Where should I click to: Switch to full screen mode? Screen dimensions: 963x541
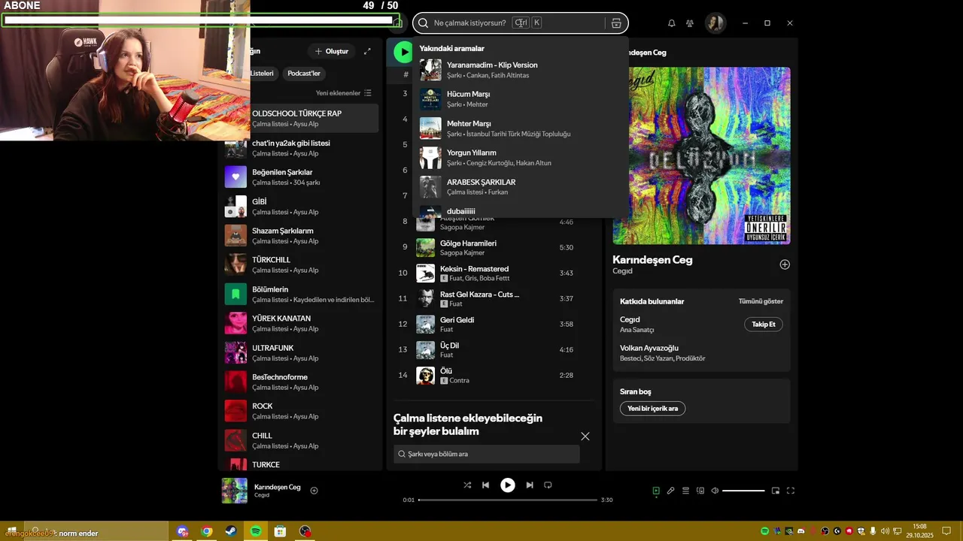pos(791,491)
